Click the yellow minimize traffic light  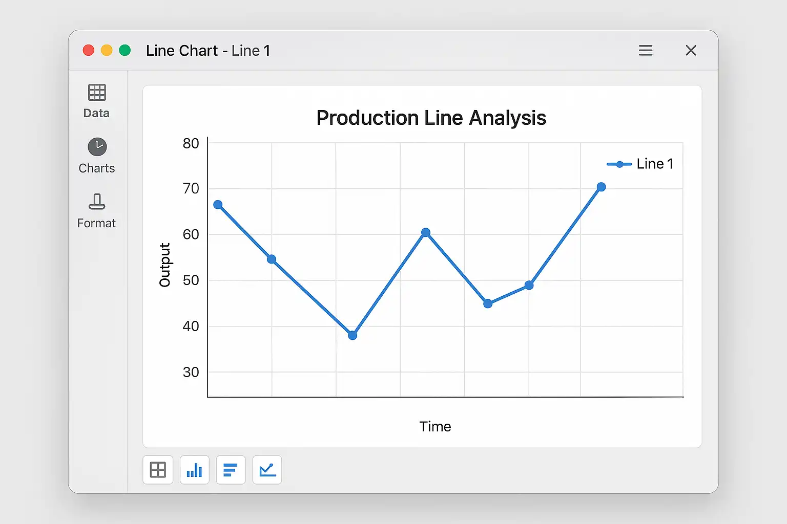pyautogui.click(x=107, y=50)
